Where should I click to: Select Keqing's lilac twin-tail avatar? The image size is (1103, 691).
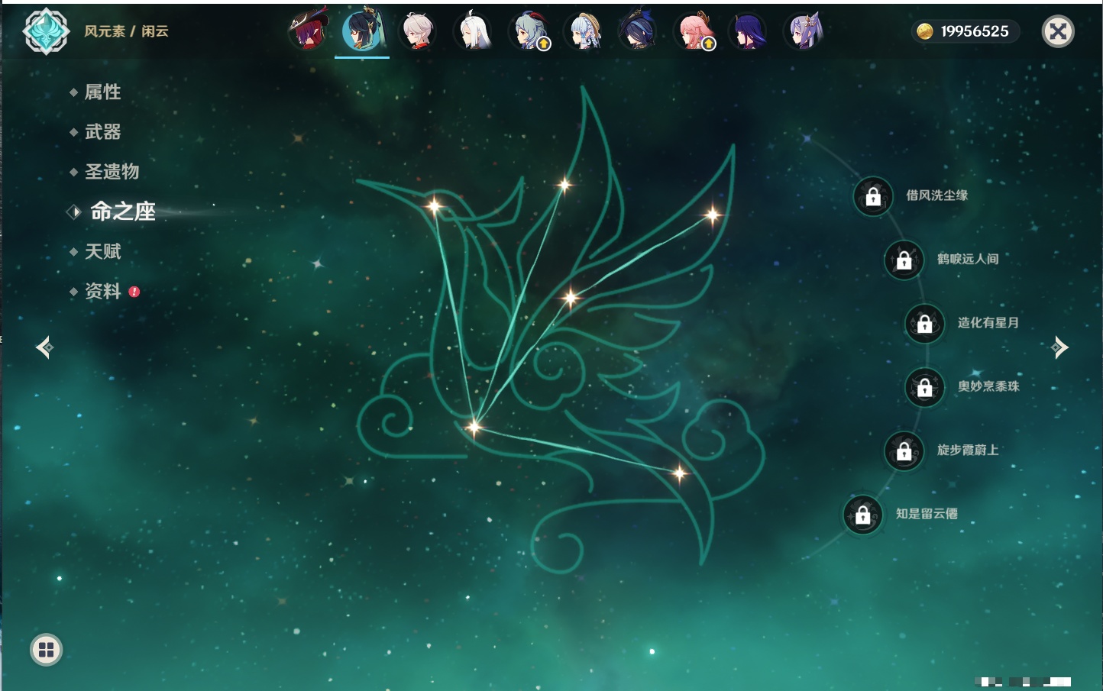(x=804, y=31)
